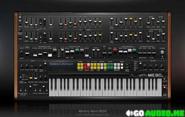Click the master VOLUME knob

162,52
